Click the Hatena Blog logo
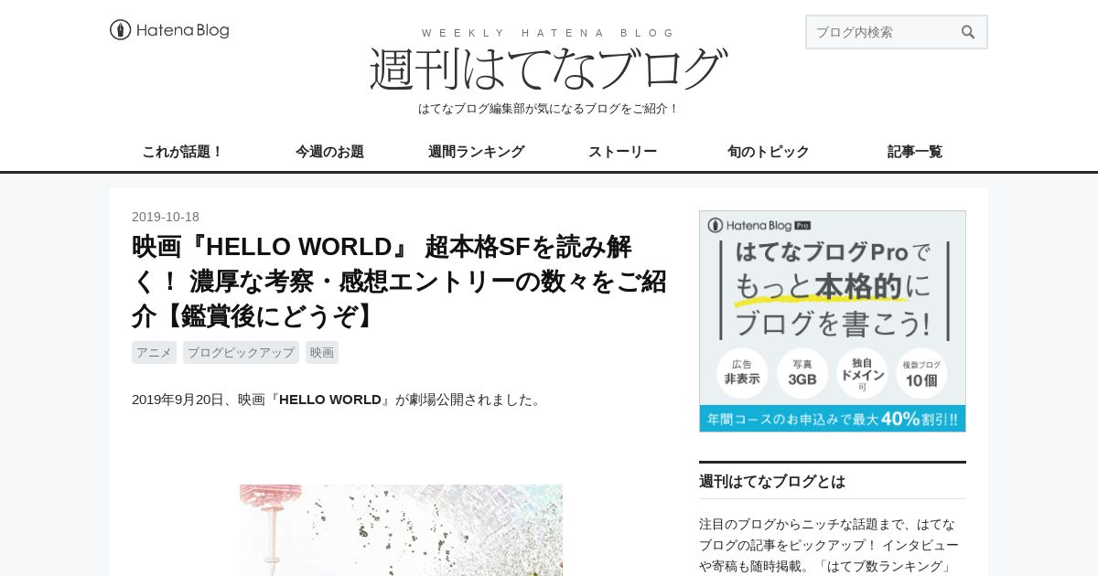Image resolution: width=1098 pixels, height=576 pixels. [169, 30]
